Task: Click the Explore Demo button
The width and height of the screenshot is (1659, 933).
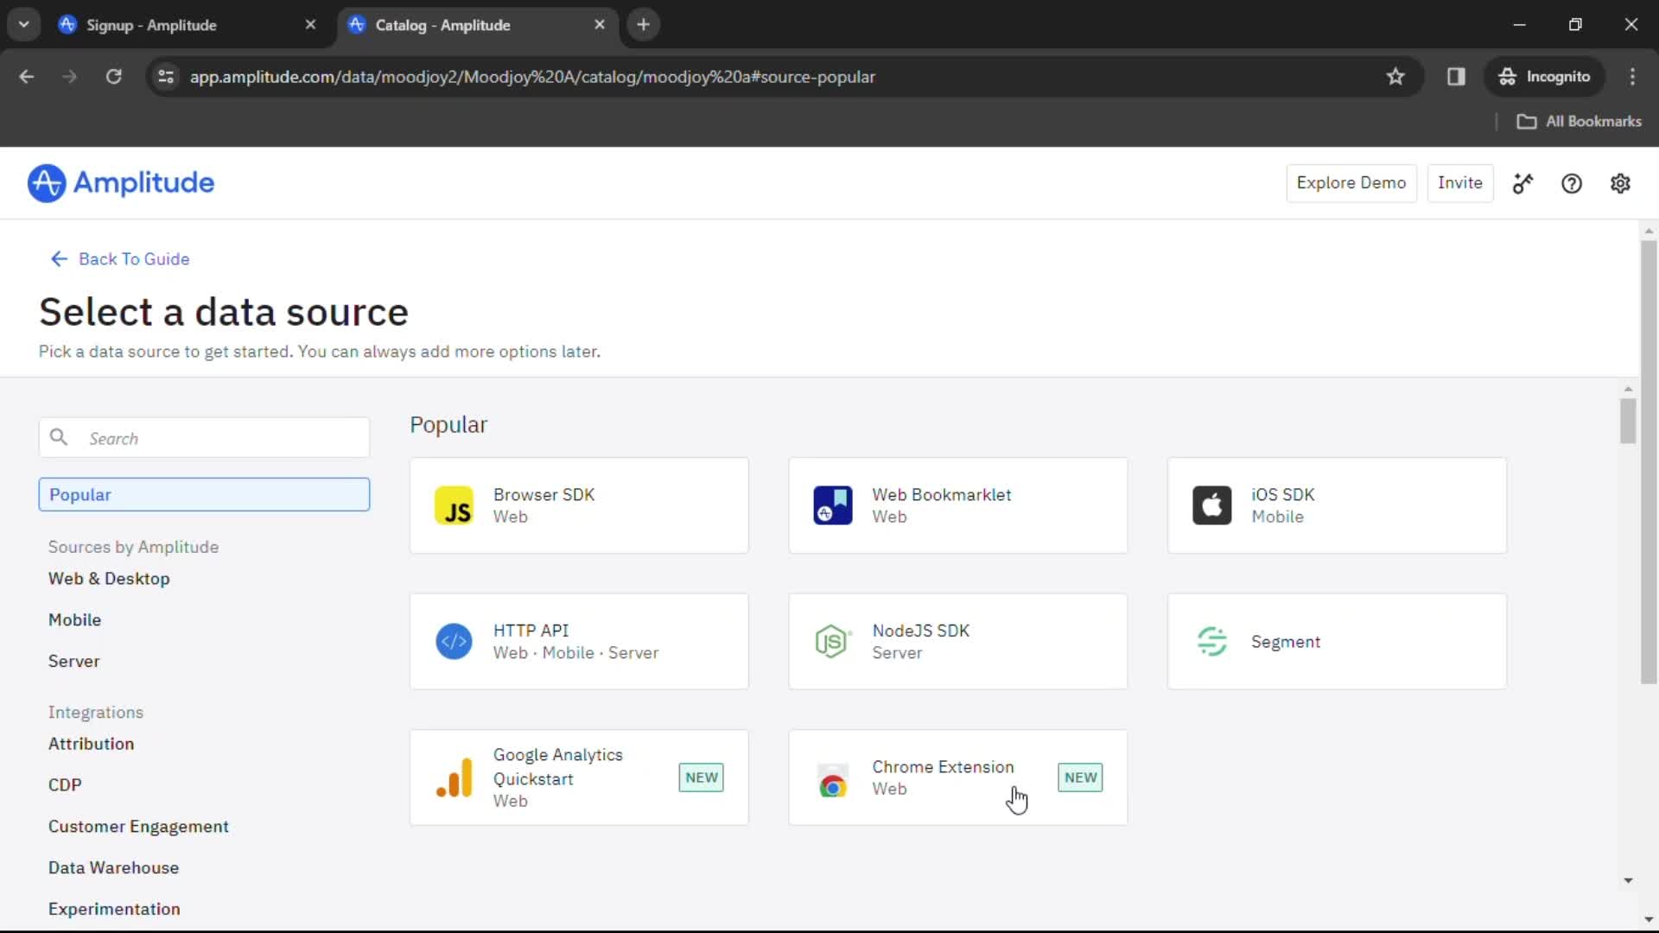Action: click(x=1351, y=182)
